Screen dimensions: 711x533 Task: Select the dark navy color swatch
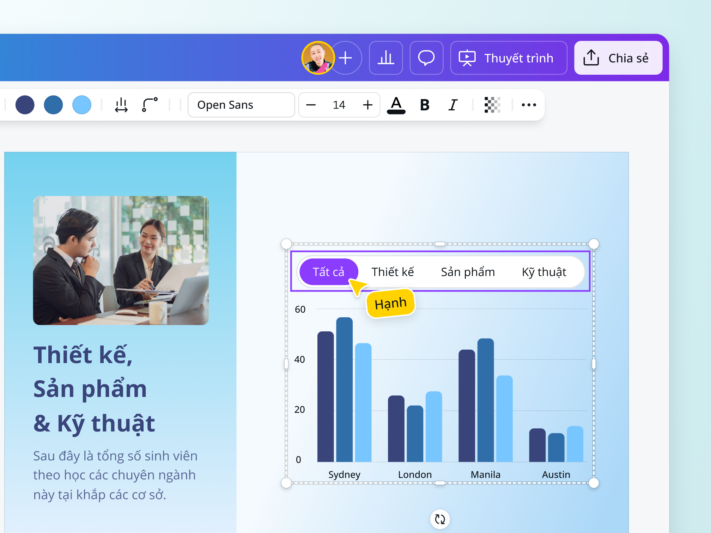coord(25,105)
